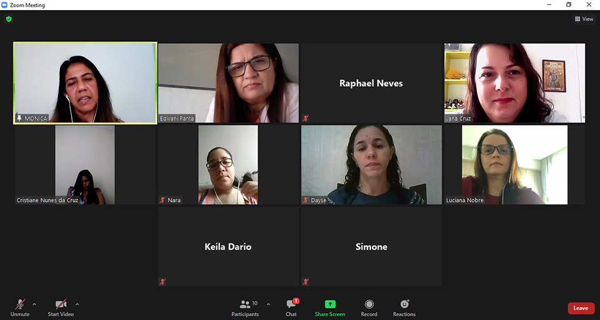The height and width of the screenshot is (320, 600).
Task: Expand the arrow next to Participants
Action: [268, 304]
